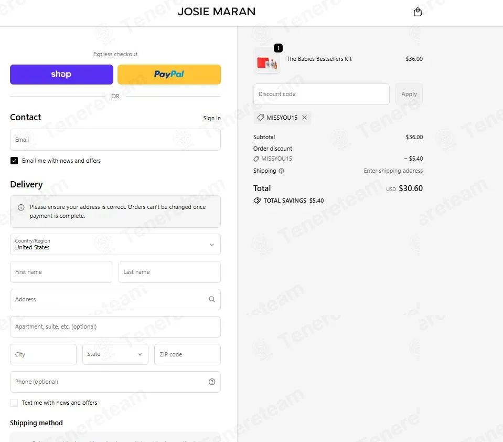Screen dimensions: 503x442
Task: Click the tag icon beside TOTAL SAVINGS
Action: point(256,201)
